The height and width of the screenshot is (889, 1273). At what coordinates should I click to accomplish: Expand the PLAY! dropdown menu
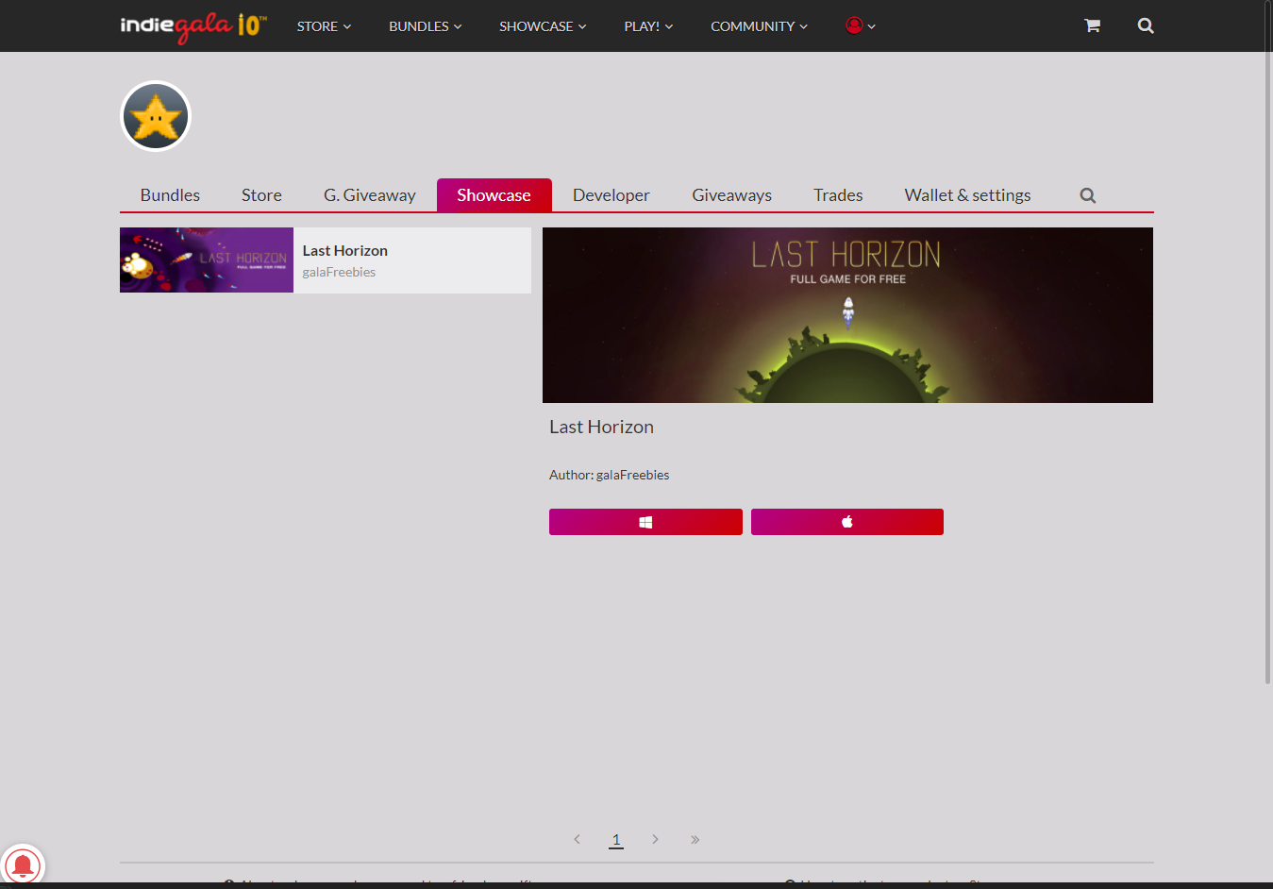tap(648, 26)
